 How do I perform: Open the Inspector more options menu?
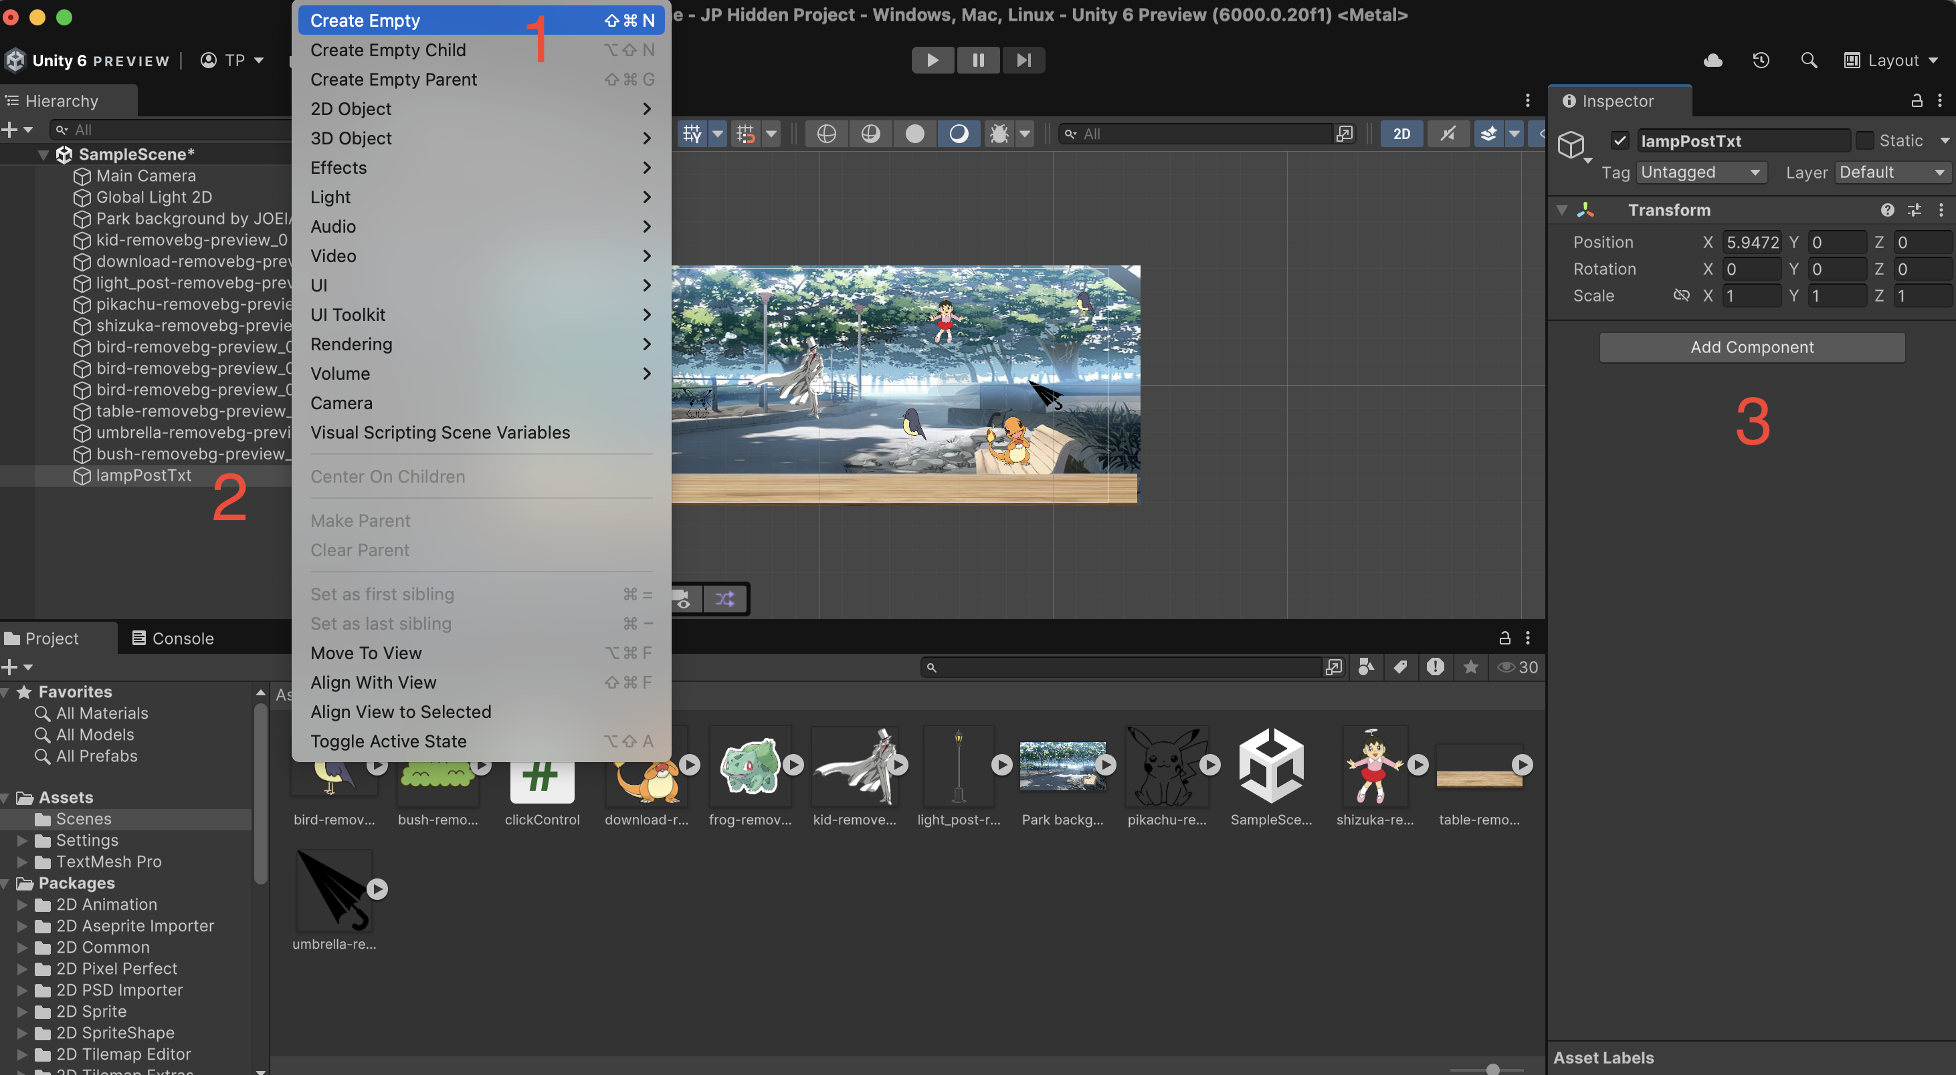(x=1940, y=100)
